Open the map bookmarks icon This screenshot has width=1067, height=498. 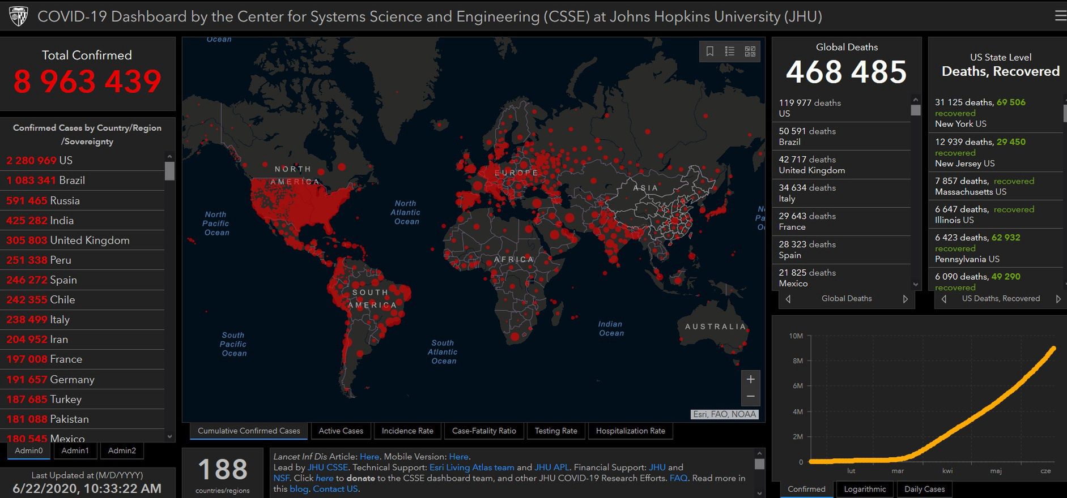point(709,51)
